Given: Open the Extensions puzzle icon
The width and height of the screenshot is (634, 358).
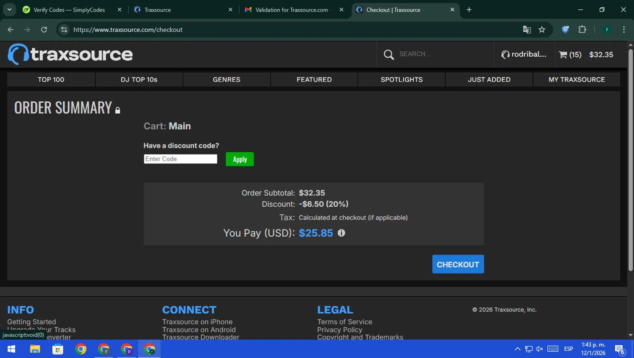Looking at the screenshot, I should tap(582, 30).
